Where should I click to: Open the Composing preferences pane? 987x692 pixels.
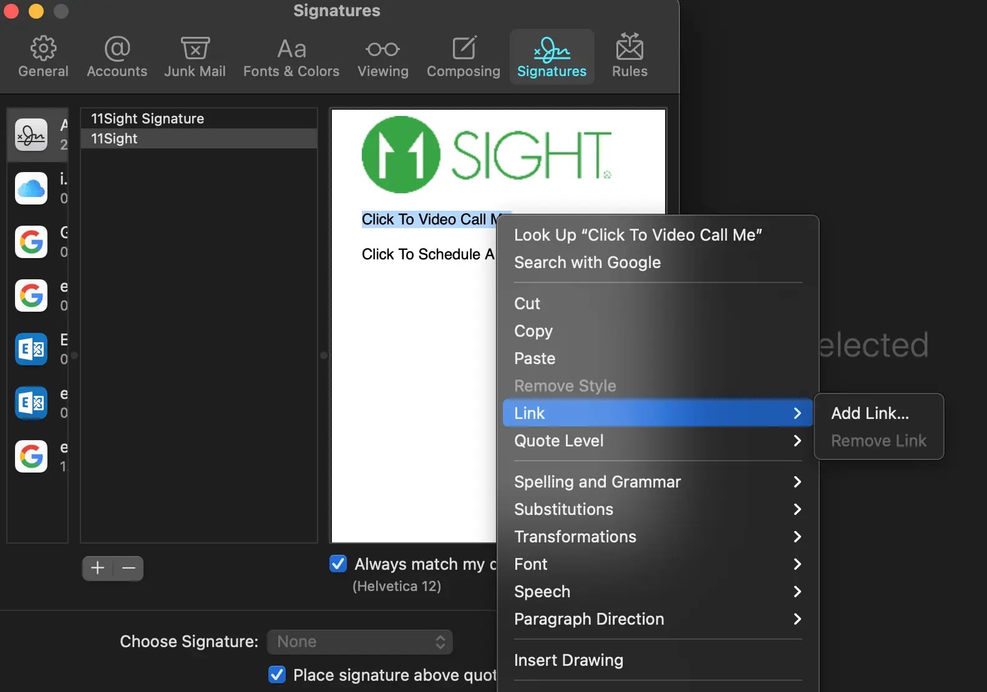pos(464,57)
